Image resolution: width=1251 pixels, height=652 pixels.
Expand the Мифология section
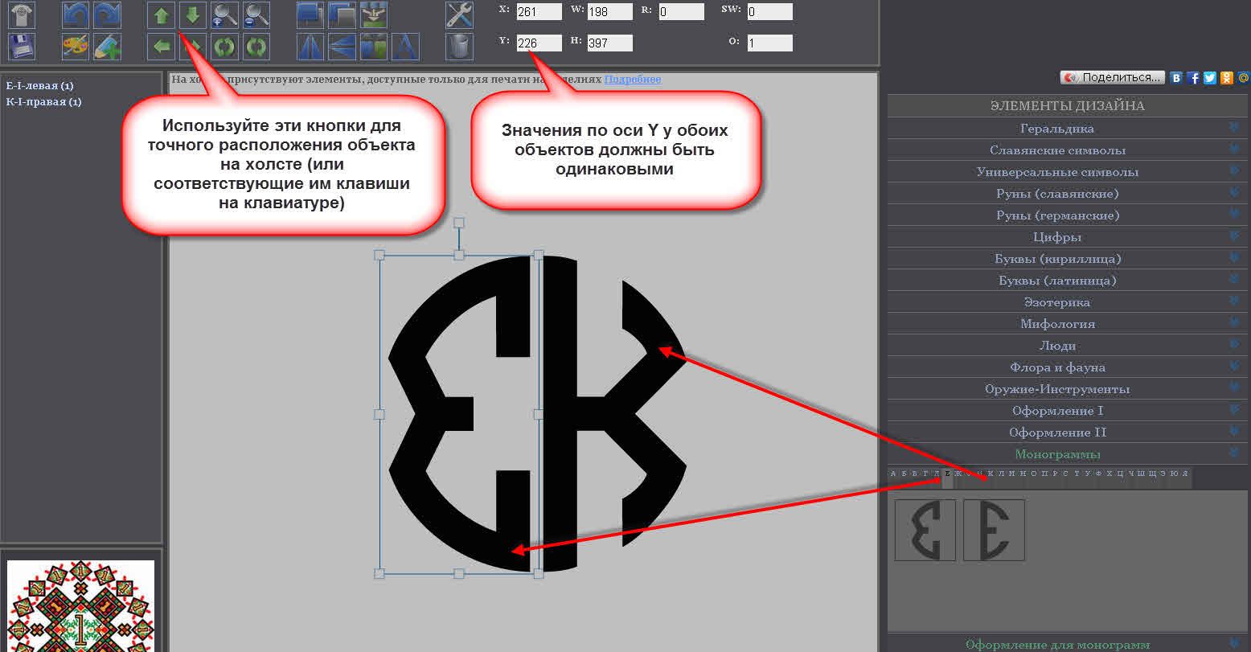1068,324
